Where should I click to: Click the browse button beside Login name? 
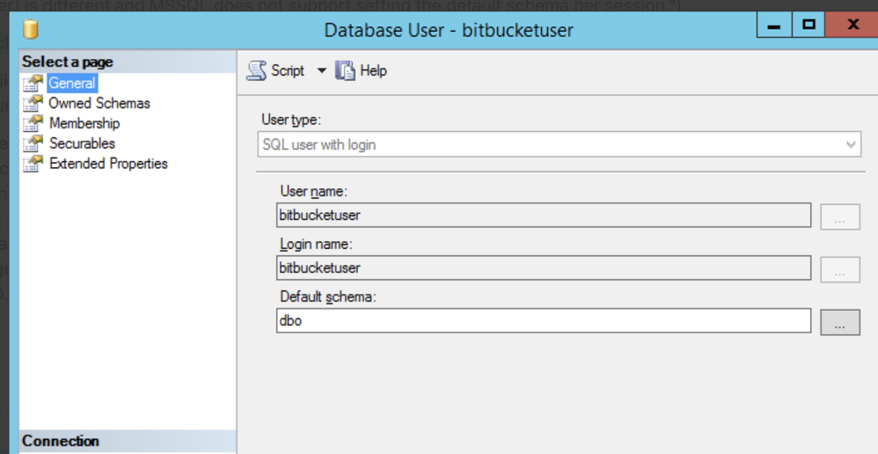point(840,269)
